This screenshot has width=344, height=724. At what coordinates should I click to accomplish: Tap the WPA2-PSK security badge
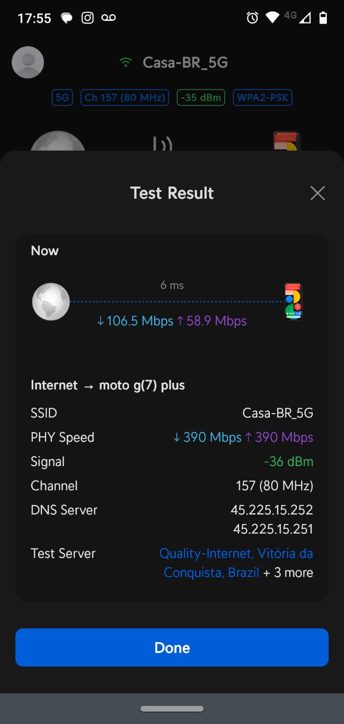[262, 97]
